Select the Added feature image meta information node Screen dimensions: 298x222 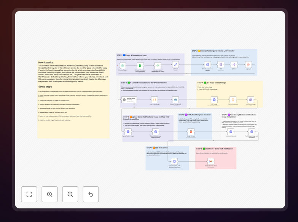tap(156, 132)
